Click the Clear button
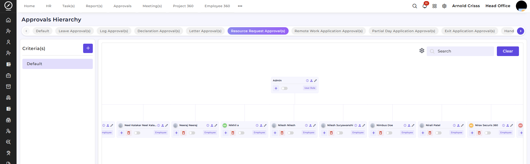This screenshot has width=530, height=164. 508,51
